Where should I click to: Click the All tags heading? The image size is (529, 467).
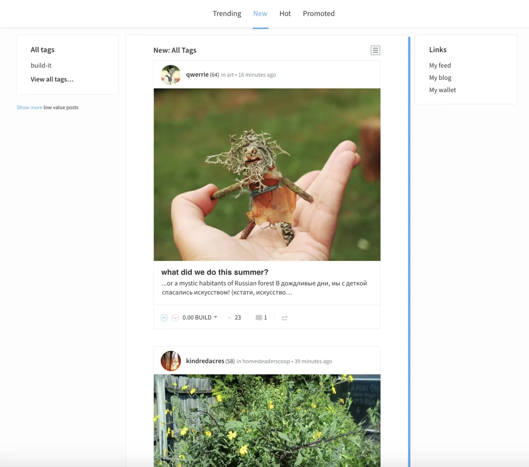[43, 50]
